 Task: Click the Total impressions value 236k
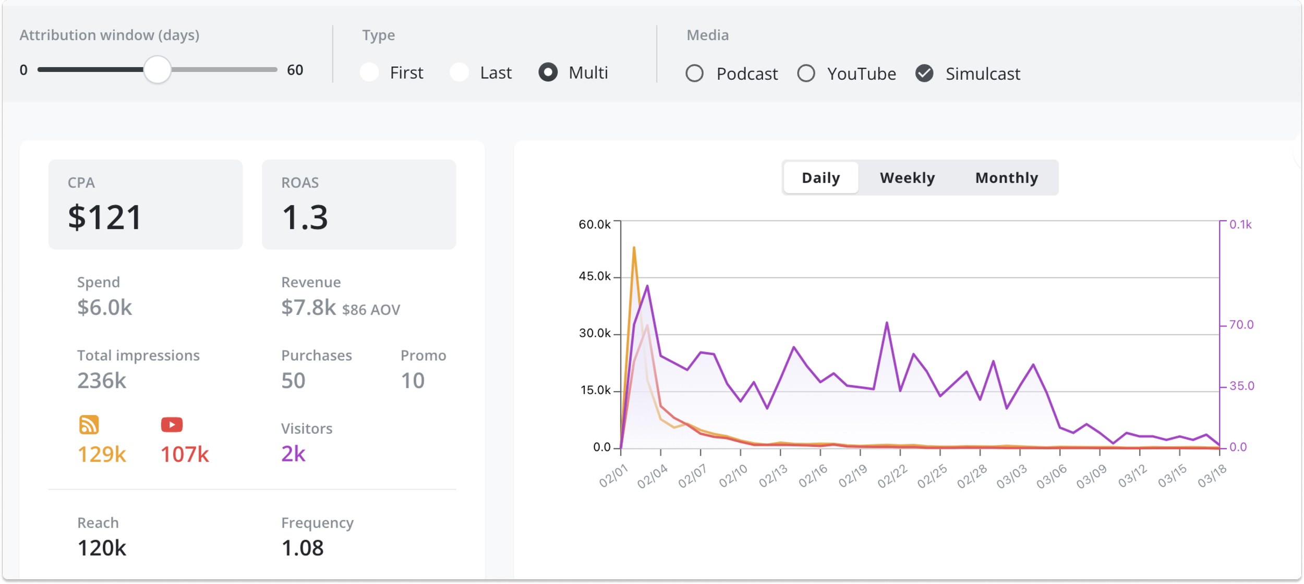[102, 381]
